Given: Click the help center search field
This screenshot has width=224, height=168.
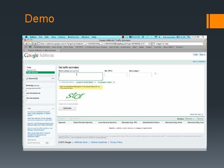Looking at the screenshot, I should pyautogui.click(x=36, y=143).
